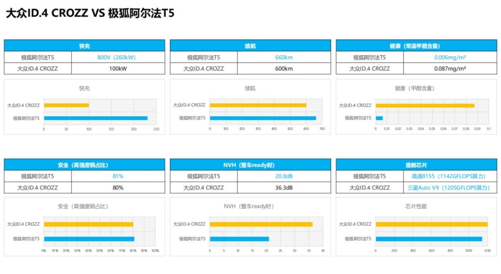Select 大众ID.4 CROZZ row label in 安全 table
This screenshot has width=501, height=274.
[38, 188]
